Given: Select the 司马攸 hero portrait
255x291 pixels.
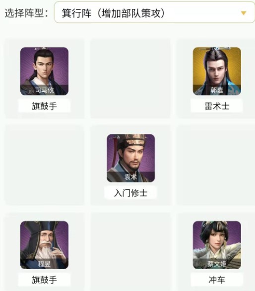Looking at the screenshot, I should [44, 71].
